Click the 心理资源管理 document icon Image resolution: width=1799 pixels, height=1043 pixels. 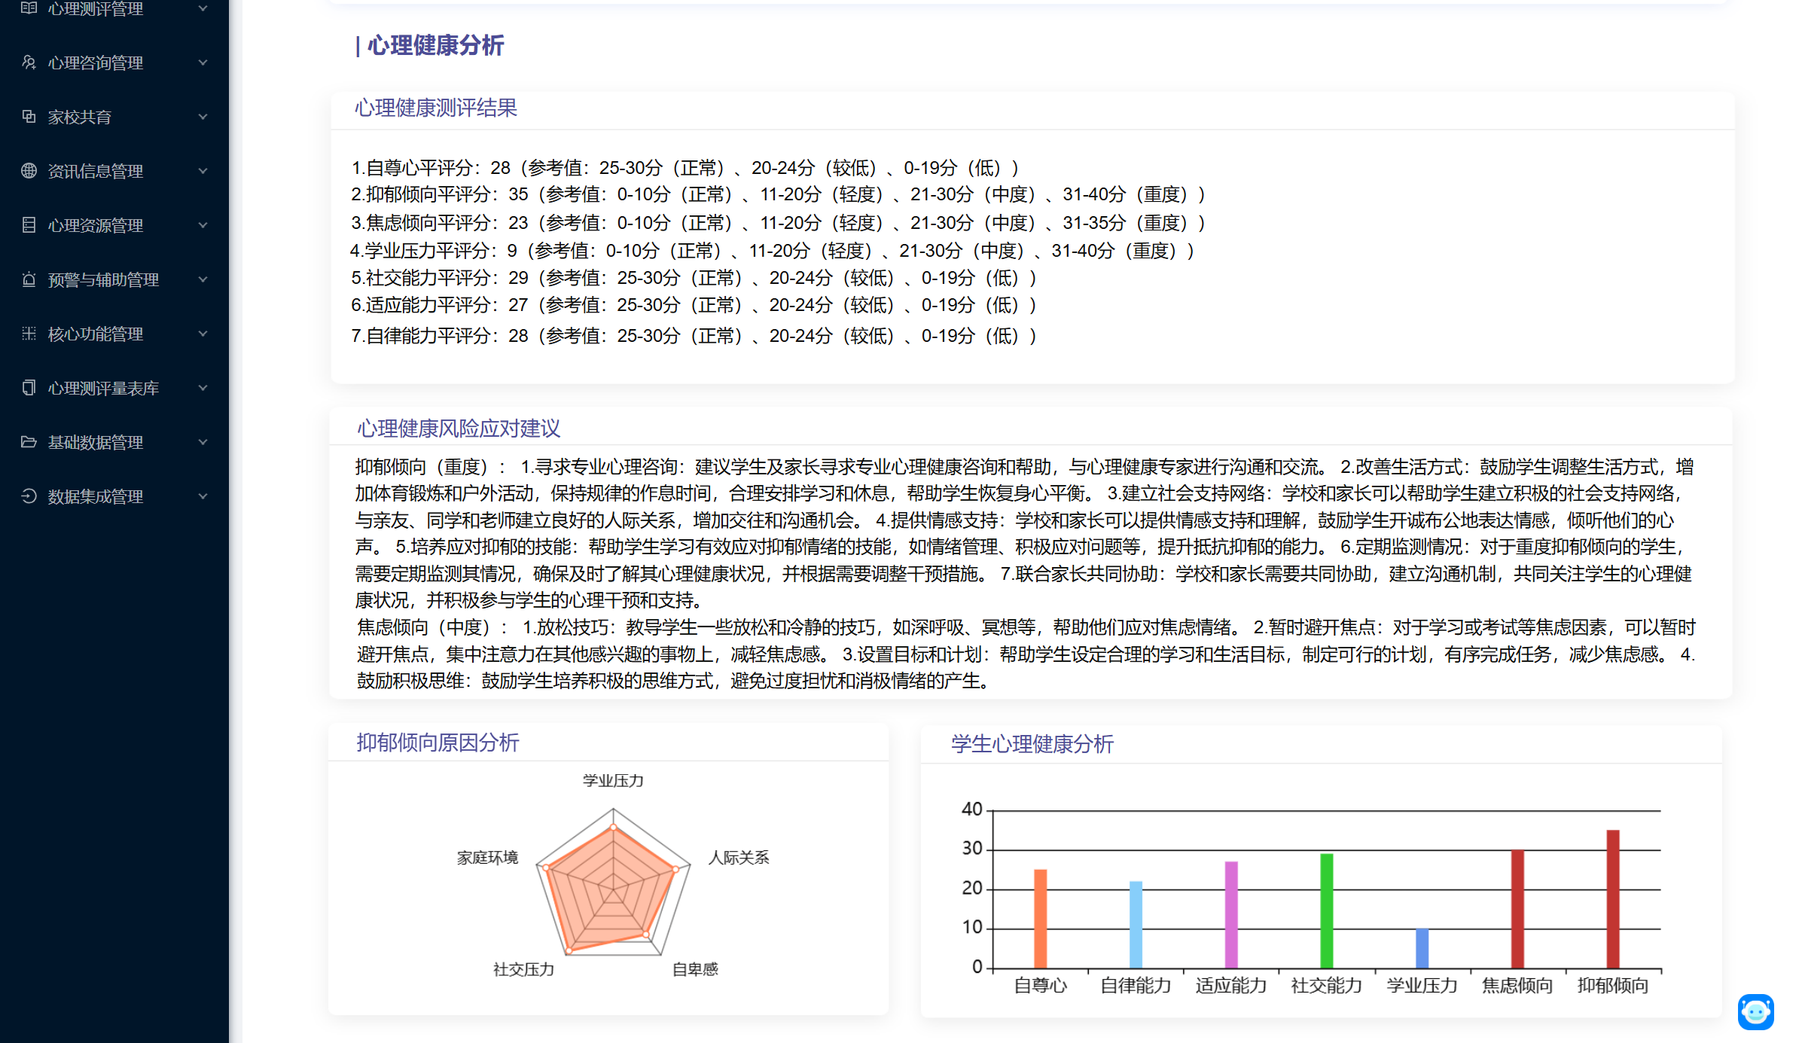tap(29, 225)
